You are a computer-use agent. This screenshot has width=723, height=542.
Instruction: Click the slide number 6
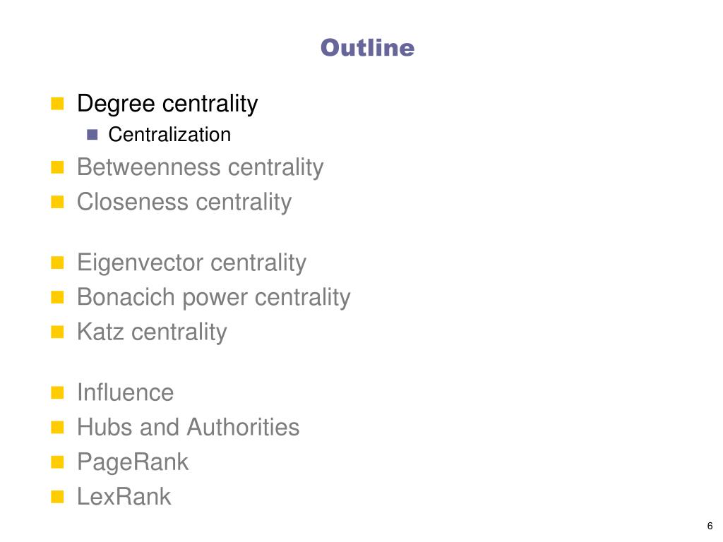(710, 526)
